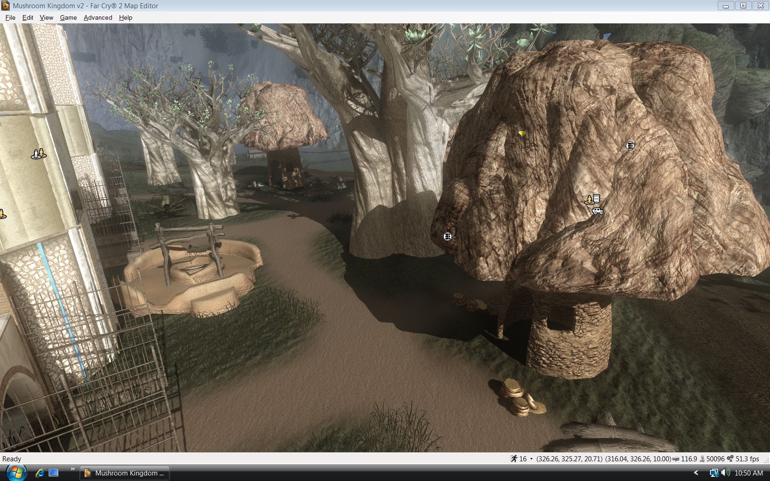770x481 pixels.
Task: Open the Game menu
Action: pyautogui.click(x=68, y=17)
